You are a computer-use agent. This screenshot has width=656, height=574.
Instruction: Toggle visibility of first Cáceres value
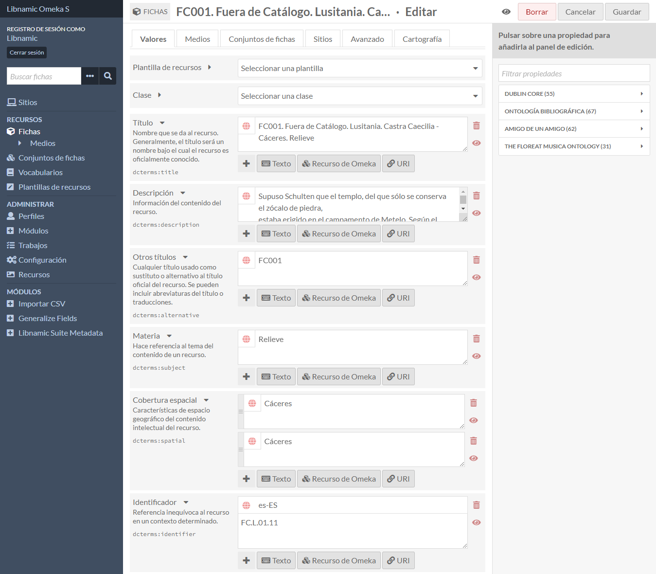[x=474, y=420]
